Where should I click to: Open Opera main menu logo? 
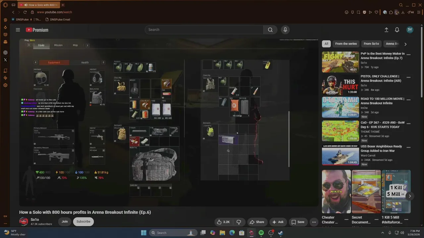(5, 5)
